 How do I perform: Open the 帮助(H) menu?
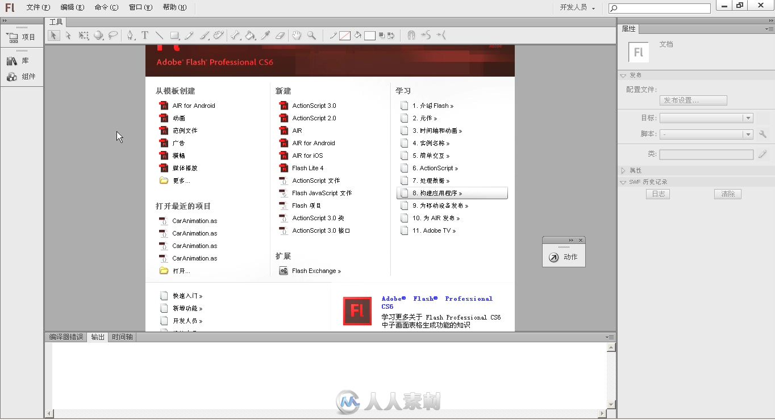(174, 7)
